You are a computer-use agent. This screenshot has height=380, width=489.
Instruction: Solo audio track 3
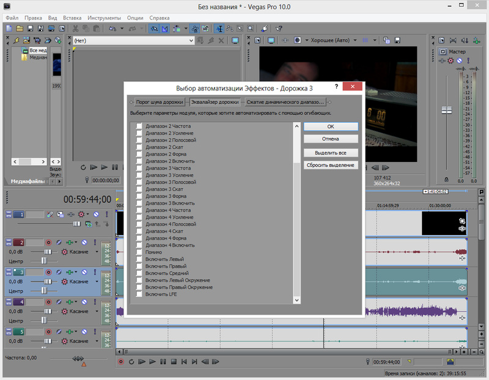tap(94, 272)
